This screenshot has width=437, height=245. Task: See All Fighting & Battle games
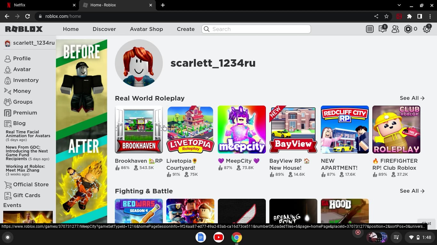[412, 191]
